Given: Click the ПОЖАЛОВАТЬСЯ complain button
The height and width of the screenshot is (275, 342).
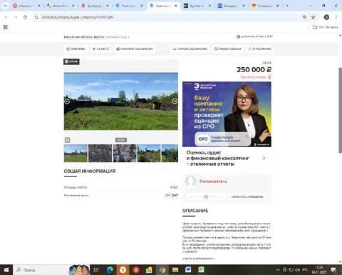Looking at the screenshot, I should (x=228, y=49).
